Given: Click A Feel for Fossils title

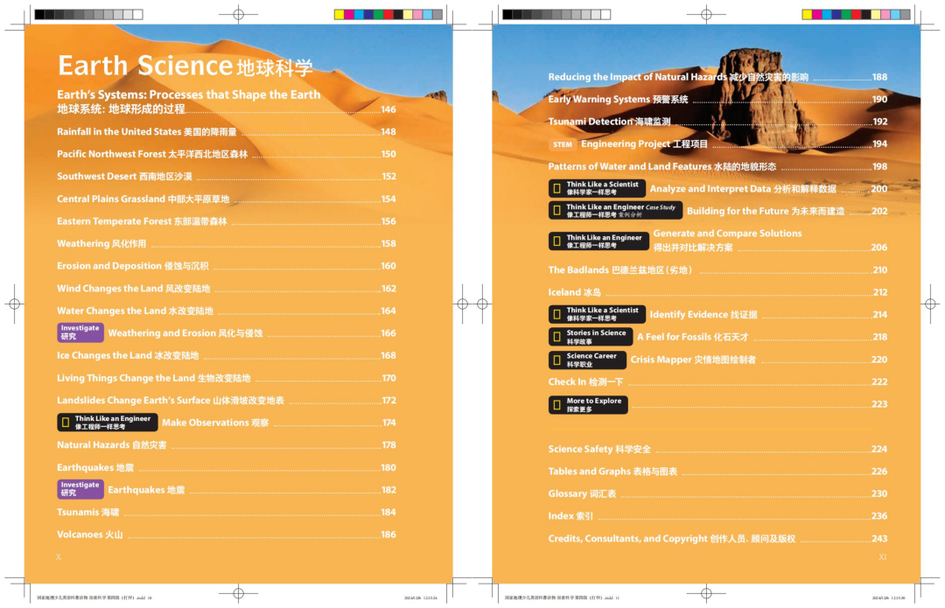Looking at the screenshot, I should click(x=692, y=338).
